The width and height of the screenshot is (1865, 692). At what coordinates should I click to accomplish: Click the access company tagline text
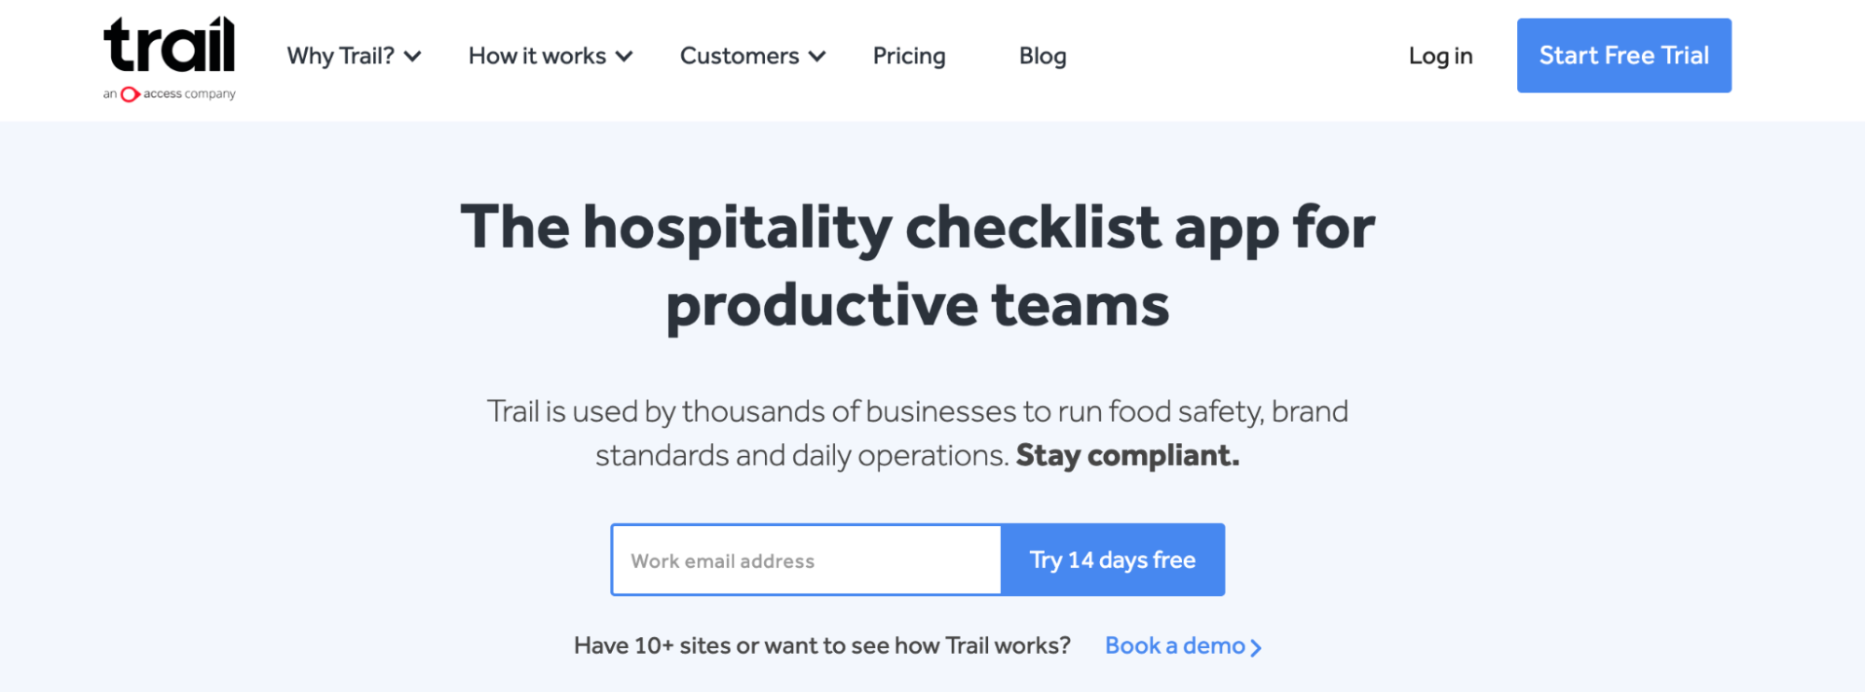tap(189, 94)
